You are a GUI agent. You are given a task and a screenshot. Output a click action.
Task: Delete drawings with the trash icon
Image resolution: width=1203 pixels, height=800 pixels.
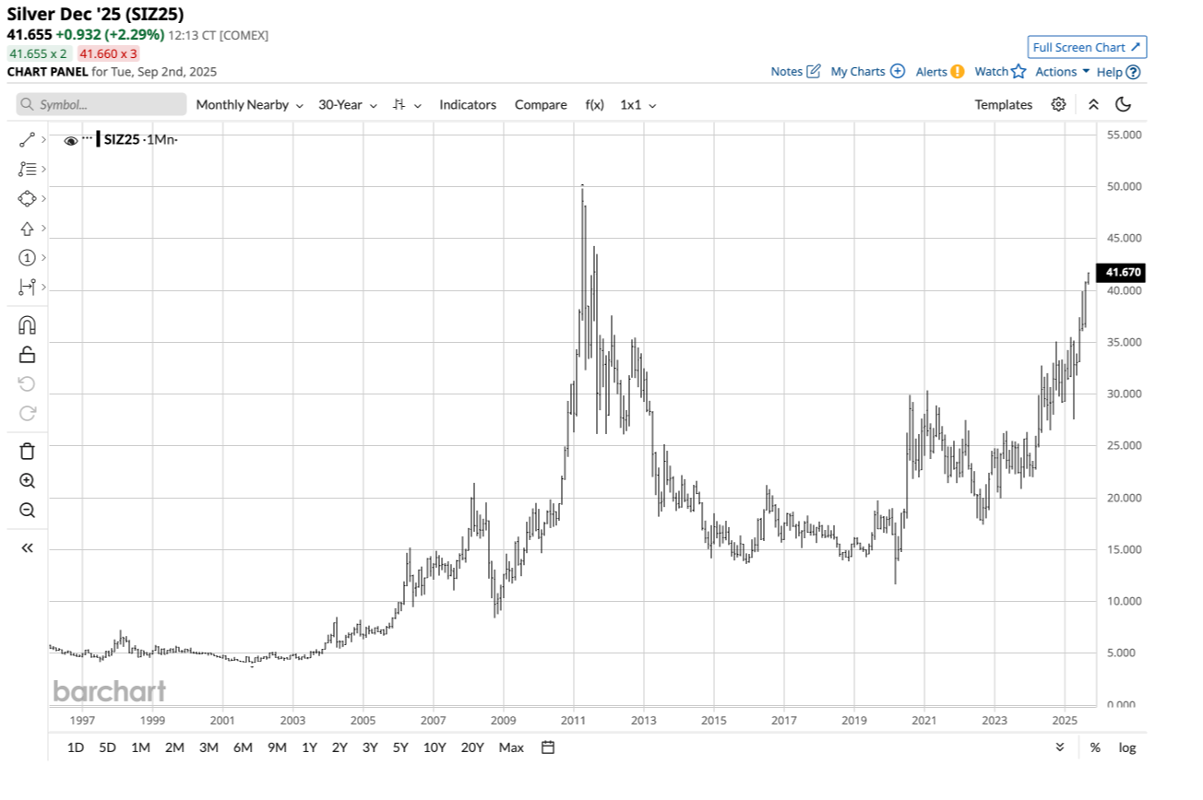27,451
